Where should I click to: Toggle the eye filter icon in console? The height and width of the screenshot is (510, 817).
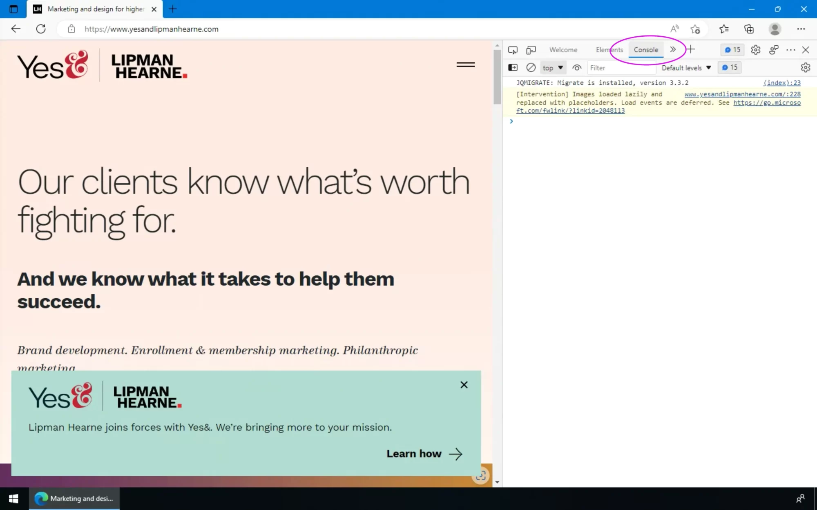click(577, 68)
